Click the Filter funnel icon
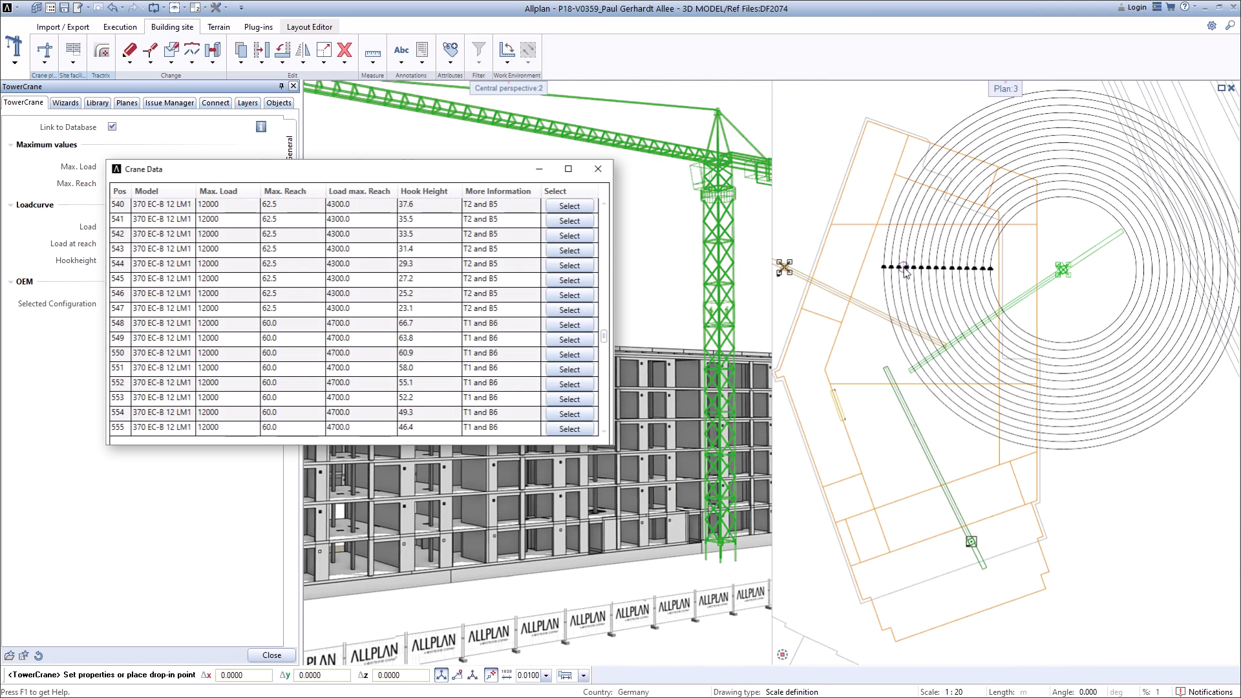The height and width of the screenshot is (698, 1241). pyautogui.click(x=479, y=50)
